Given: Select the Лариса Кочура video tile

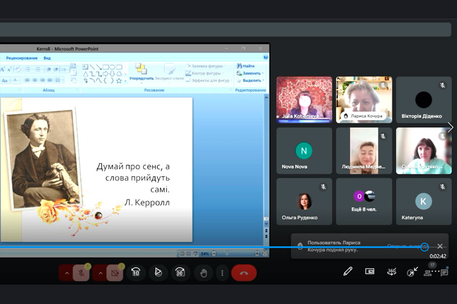Looking at the screenshot, I should pyautogui.click(x=364, y=99).
